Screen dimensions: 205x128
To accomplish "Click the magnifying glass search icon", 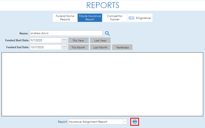I will (107, 33).
